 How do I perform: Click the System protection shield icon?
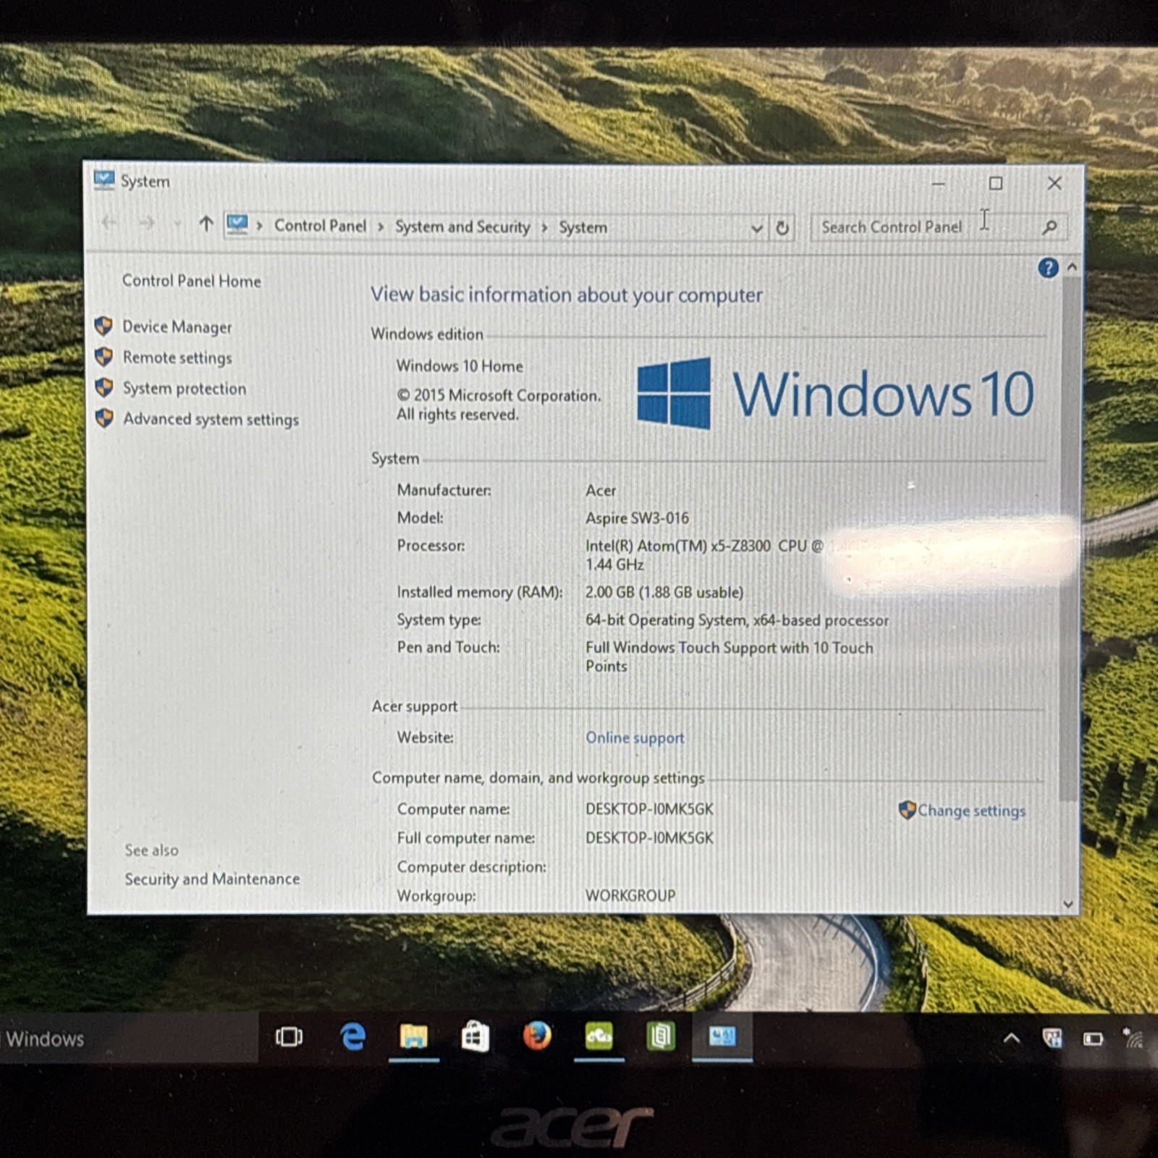(x=104, y=387)
